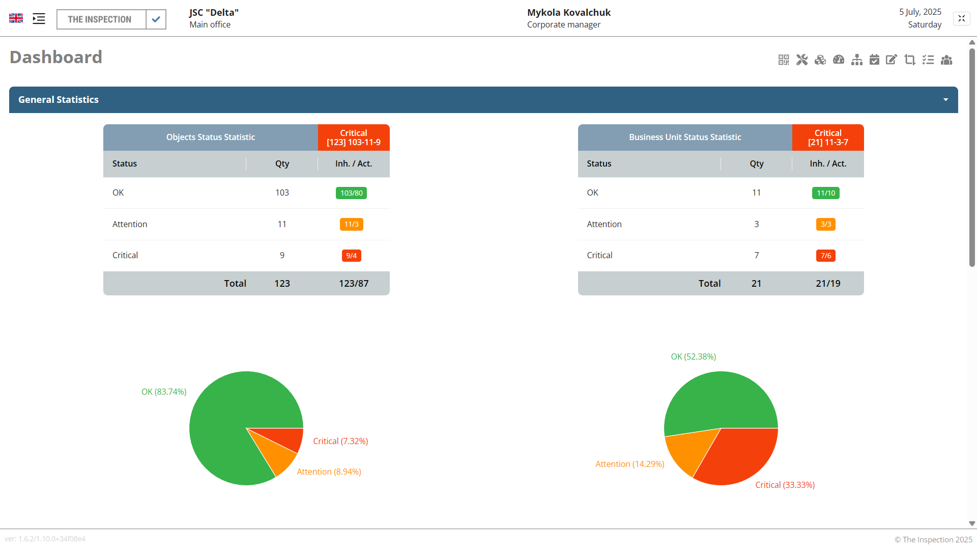The width and height of the screenshot is (977, 550).
Task: Click the Business Unit Status Statistic header
Action: (x=684, y=137)
